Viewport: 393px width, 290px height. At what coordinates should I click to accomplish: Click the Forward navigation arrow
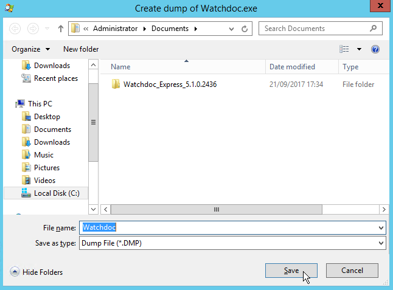(x=33, y=29)
